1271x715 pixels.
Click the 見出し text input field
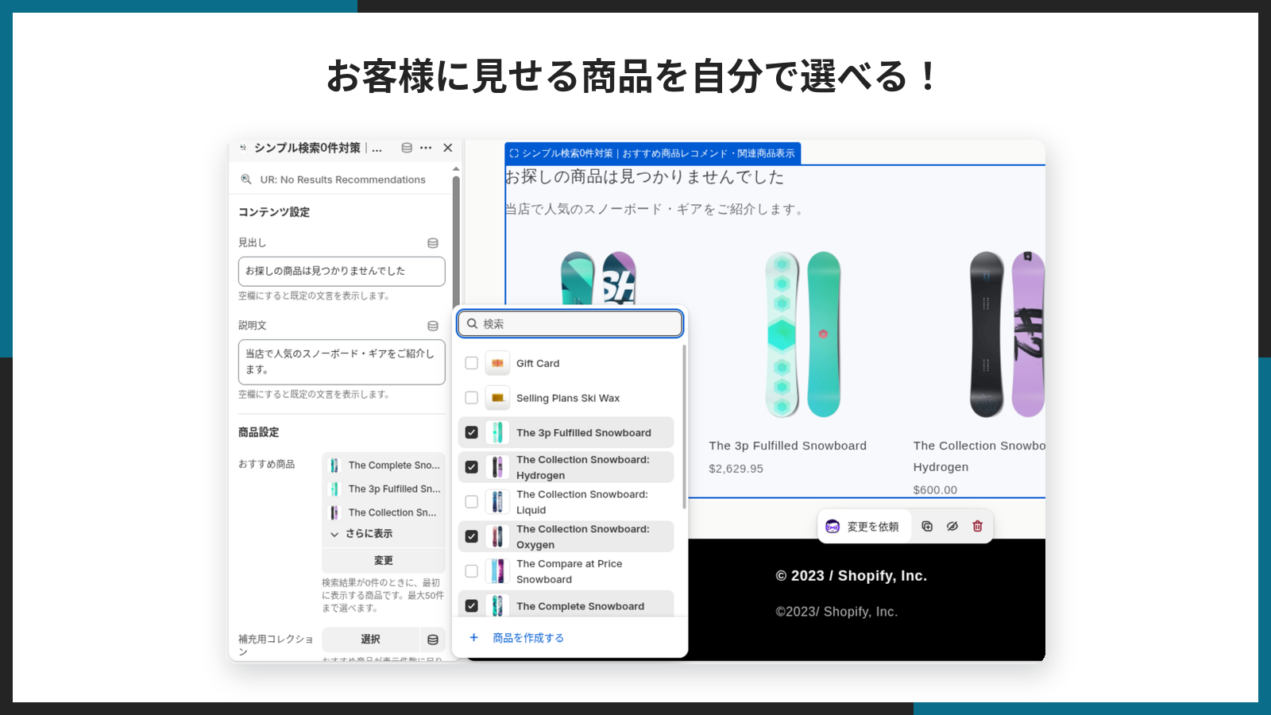[x=342, y=271]
